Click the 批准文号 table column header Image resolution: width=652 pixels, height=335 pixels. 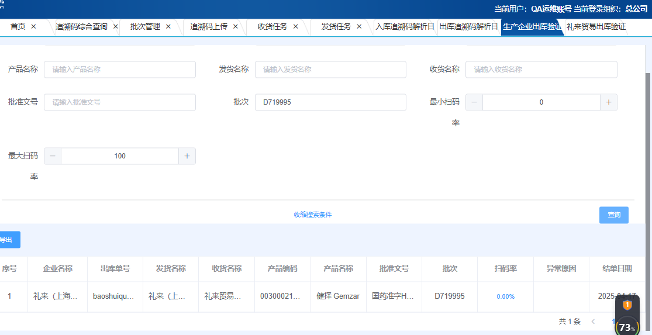[394, 268]
